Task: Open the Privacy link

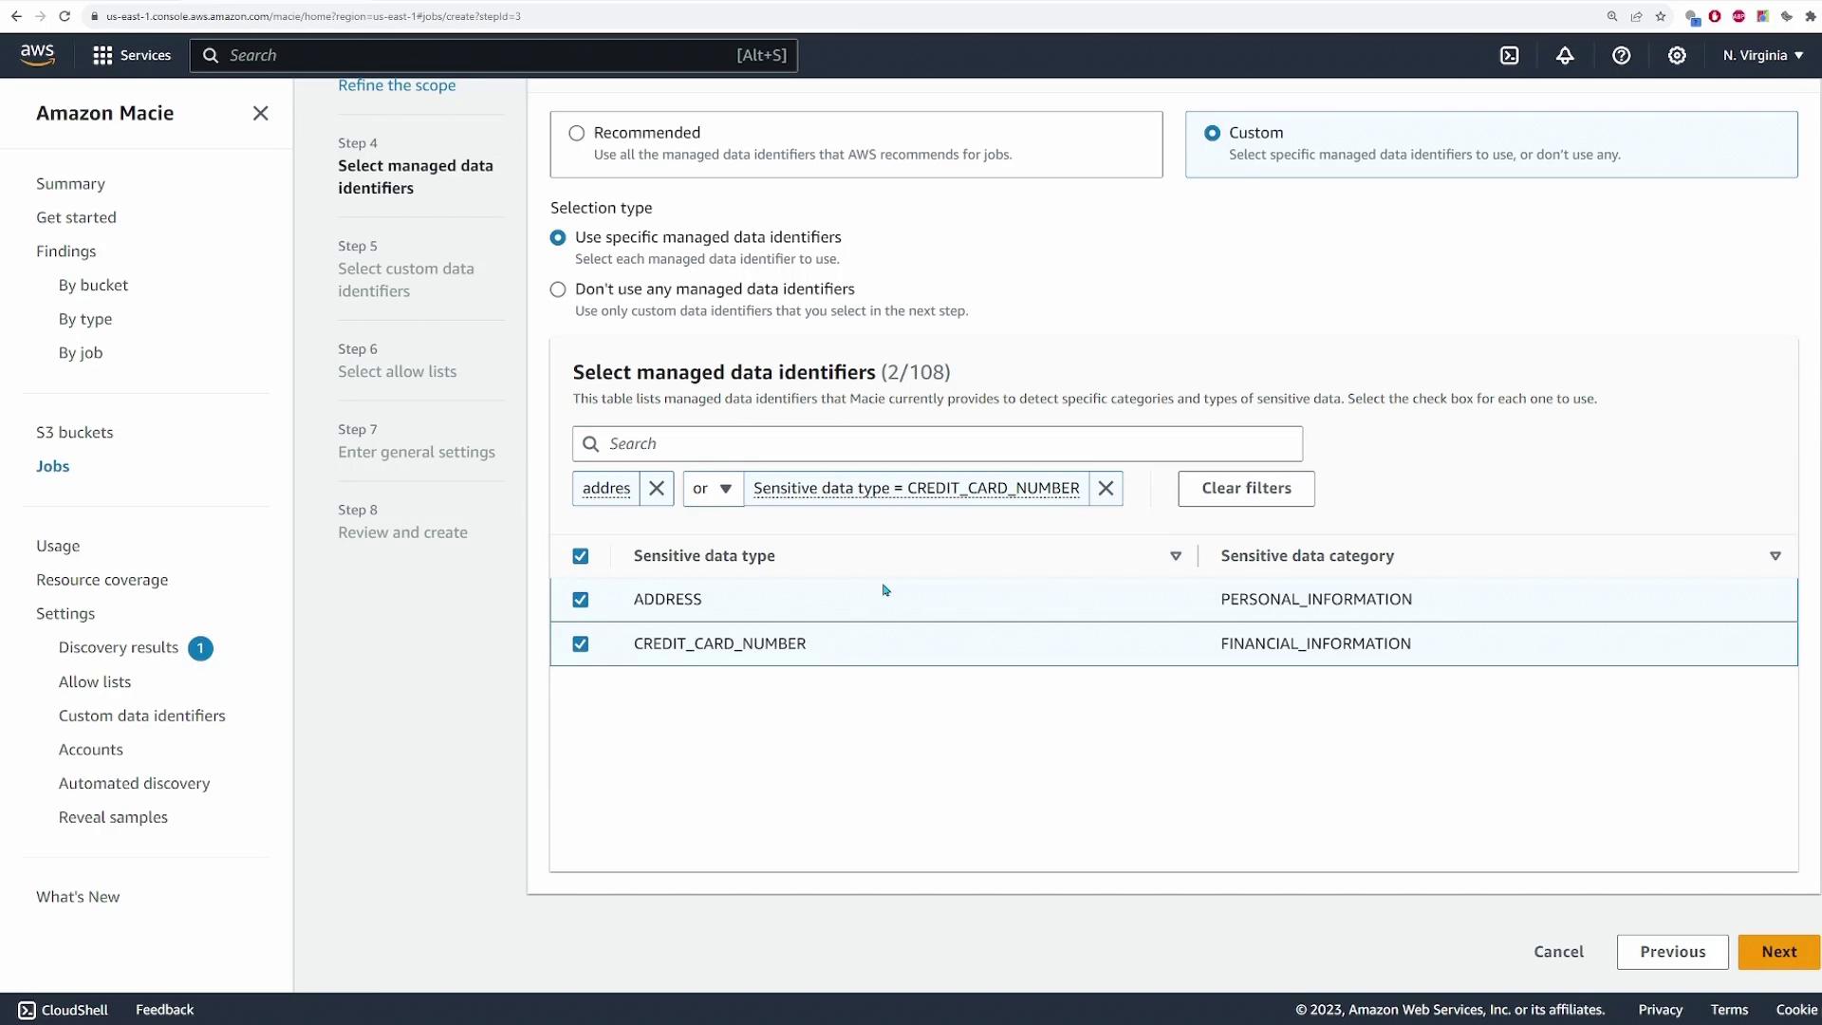Action: (1660, 1010)
